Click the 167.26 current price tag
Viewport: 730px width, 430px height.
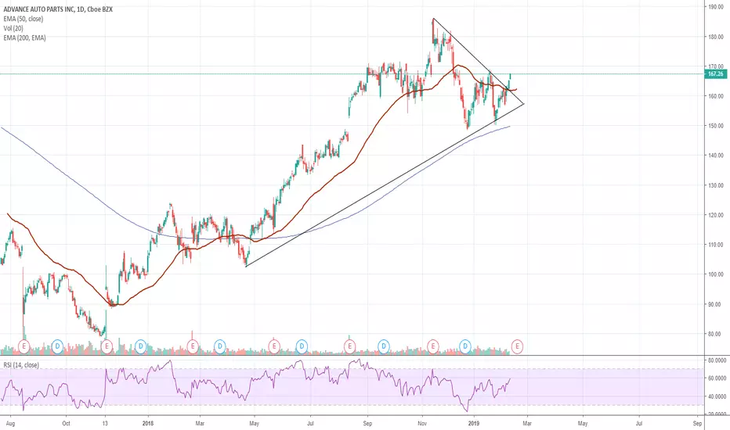coord(716,74)
